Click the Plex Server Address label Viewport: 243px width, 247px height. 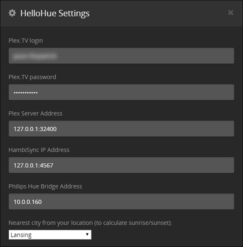point(36,113)
